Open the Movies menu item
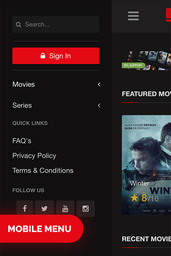The height and width of the screenshot is (256, 171). tap(24, 84)
